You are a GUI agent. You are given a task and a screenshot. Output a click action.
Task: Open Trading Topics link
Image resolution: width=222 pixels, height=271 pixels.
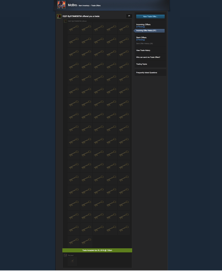point(141,64)
